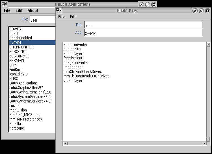Open About menu in INIEdit Applications

(x=33, y=10)
